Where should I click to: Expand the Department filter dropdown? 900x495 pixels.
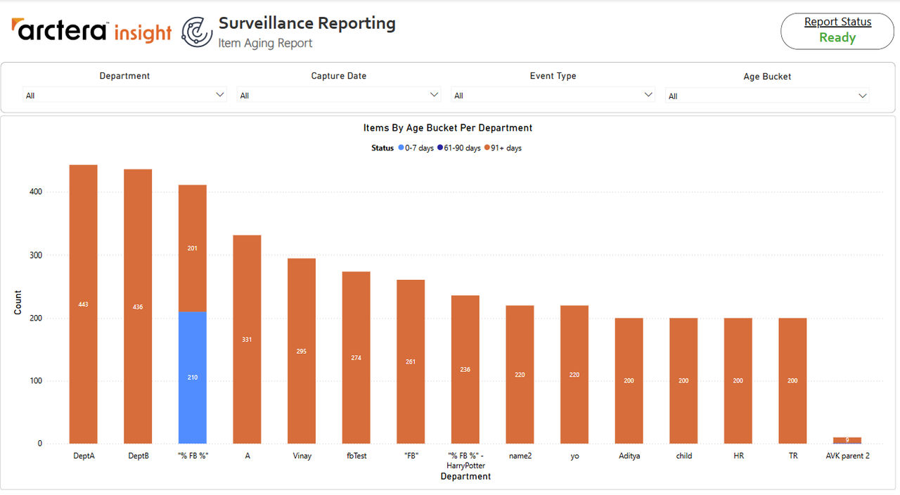pos(124,95)
